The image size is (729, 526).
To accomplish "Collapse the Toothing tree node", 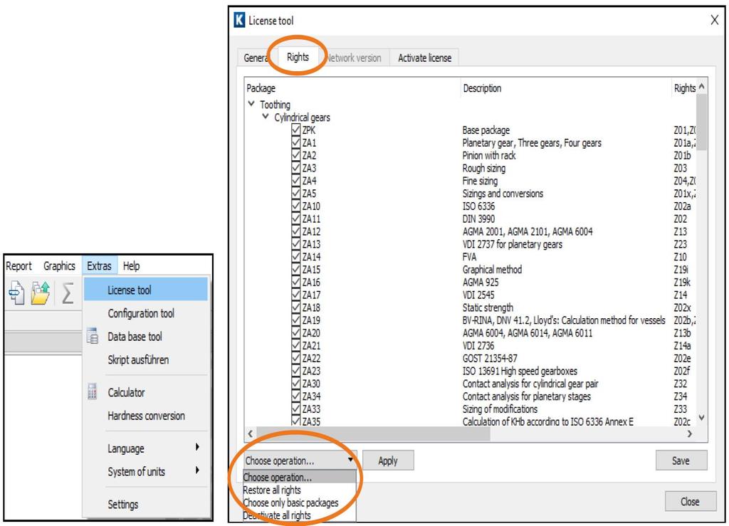I will coord(251,104).
